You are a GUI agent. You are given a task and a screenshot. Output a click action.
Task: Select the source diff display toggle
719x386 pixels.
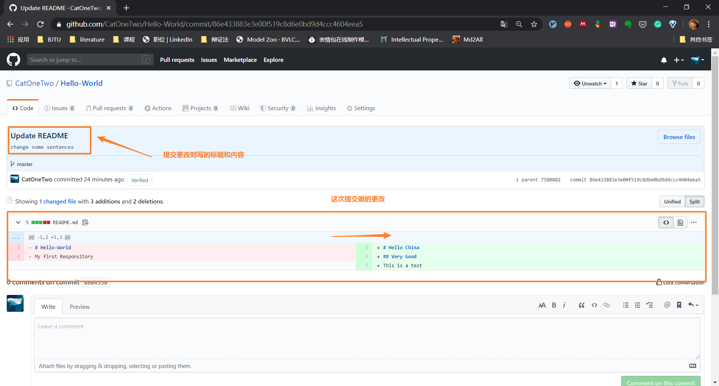666,223
